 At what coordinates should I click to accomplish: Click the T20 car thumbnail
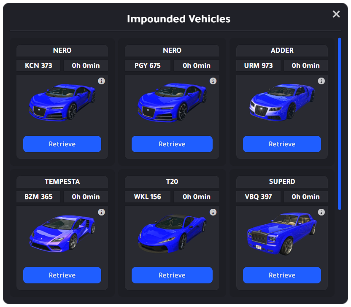172,234
